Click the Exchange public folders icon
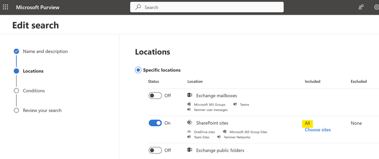Viewport: 379px width, 159px height. [190, 150]
